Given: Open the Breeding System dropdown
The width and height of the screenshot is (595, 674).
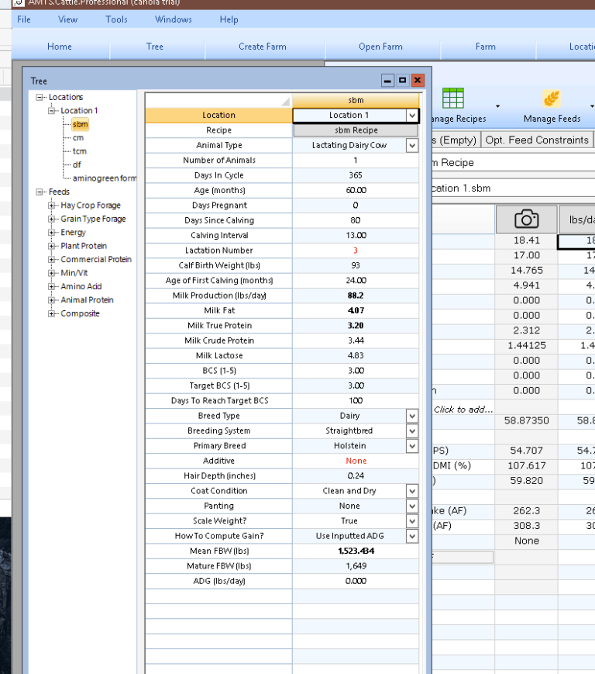Looking at the screenshot, I should click(412, 430).
